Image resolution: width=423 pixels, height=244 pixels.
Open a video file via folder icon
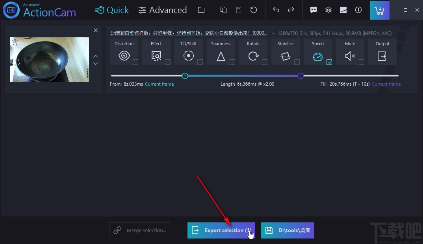pyautogui.click(x=201, y=10)
